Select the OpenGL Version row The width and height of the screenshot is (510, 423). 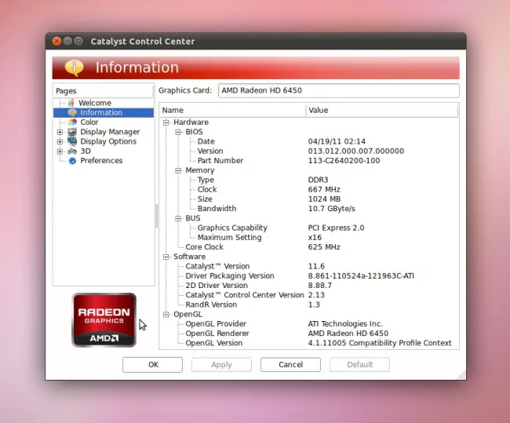(x=309, y=343)
